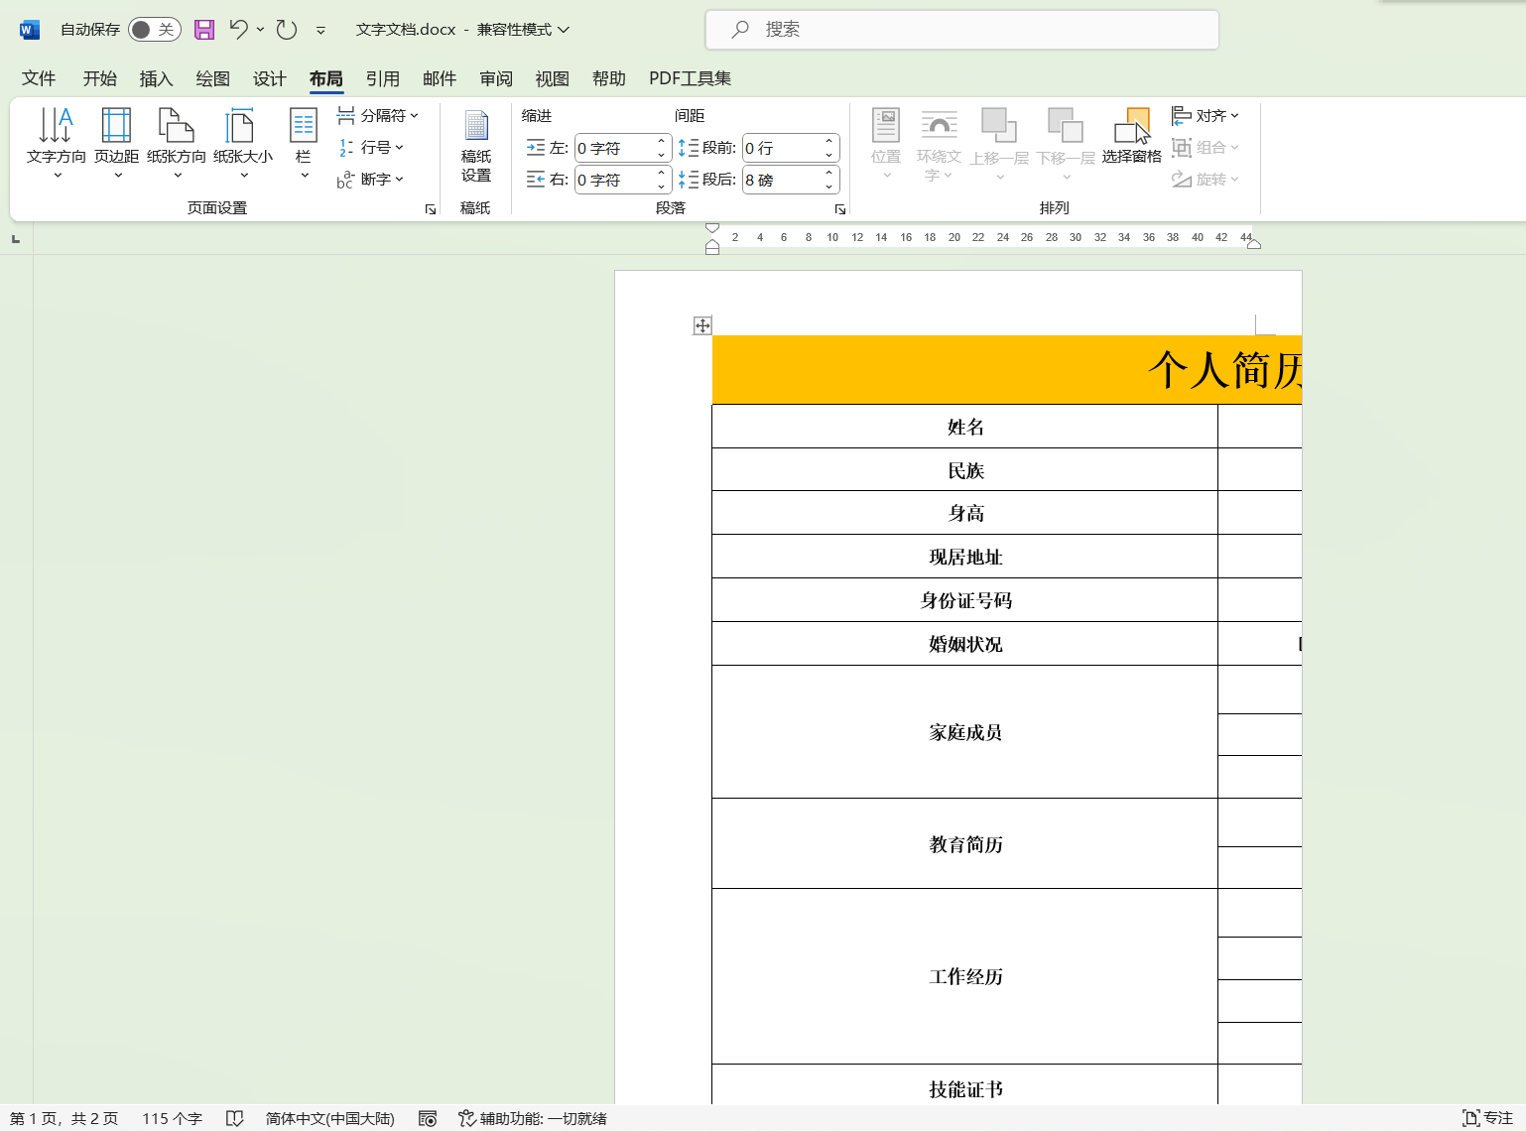Switch to the 引用 tab
This screenshot has height=1132, width=1526.
(x=382, y=78)
